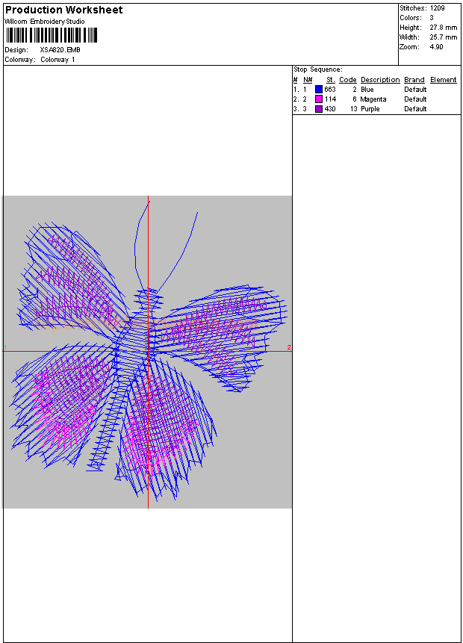The width and height of the screenshot is (463, 643).
Task: Click the 'Description' column header
Action: coord(380,80)
